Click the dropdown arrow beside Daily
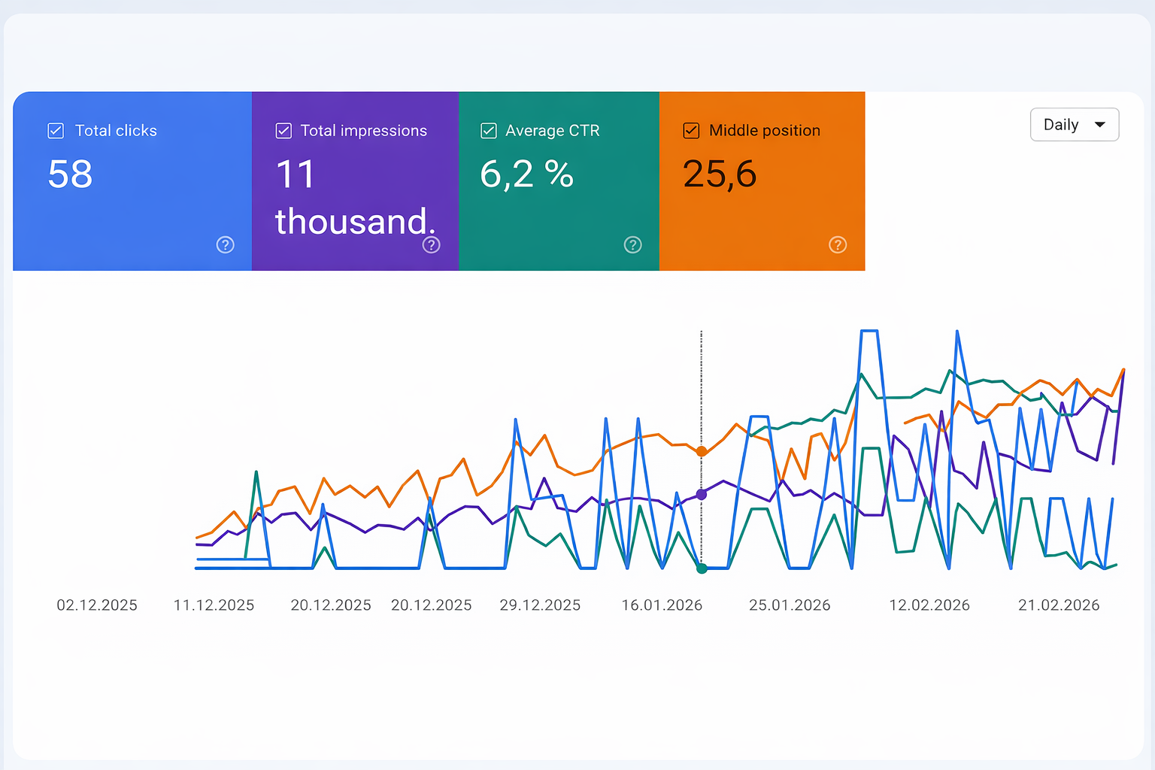Screen dimensions: 1155x770 click(1099, 125)
